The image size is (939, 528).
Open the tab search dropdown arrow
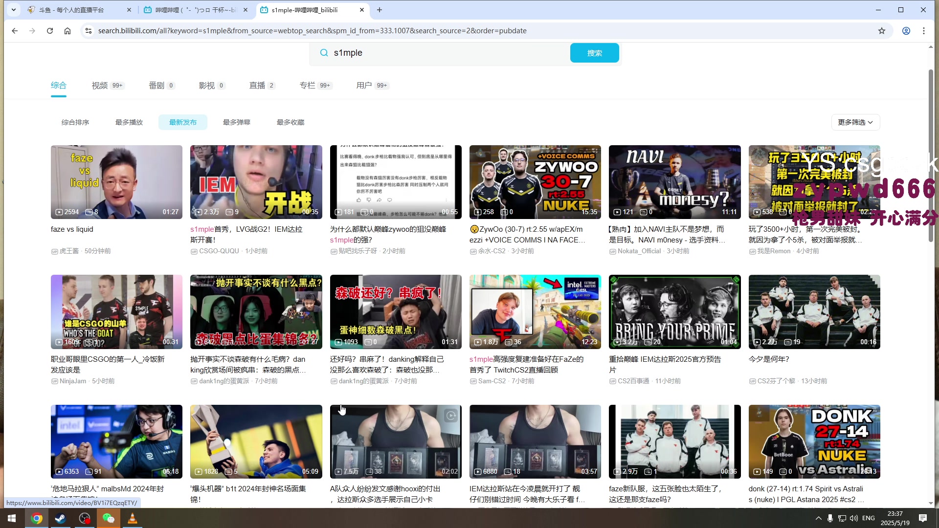pyautogui.click(x=14, y=10)
